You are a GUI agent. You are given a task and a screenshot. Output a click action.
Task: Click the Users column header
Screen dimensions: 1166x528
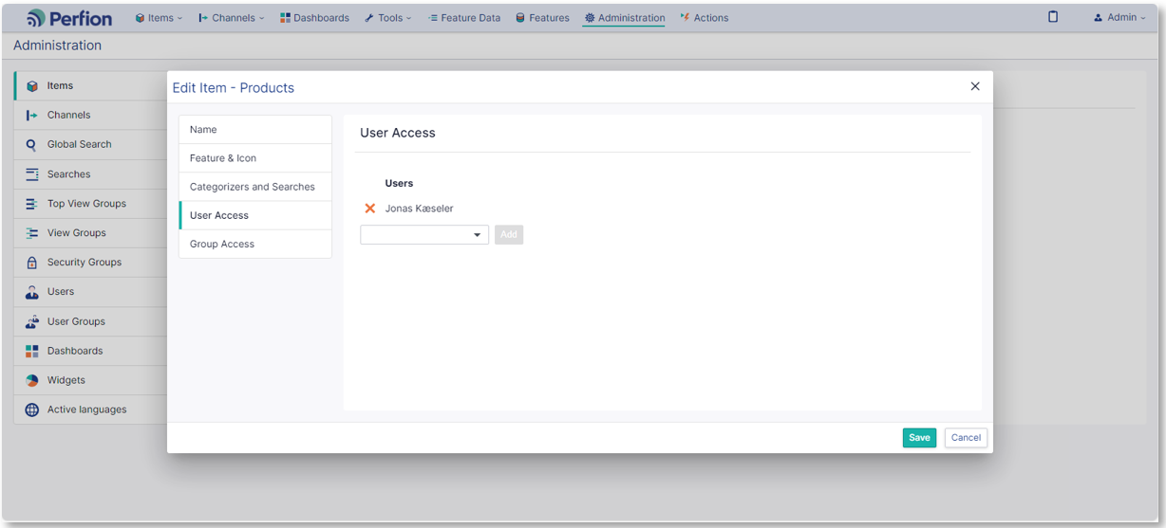pyautogui.click(x=399, y=183)
